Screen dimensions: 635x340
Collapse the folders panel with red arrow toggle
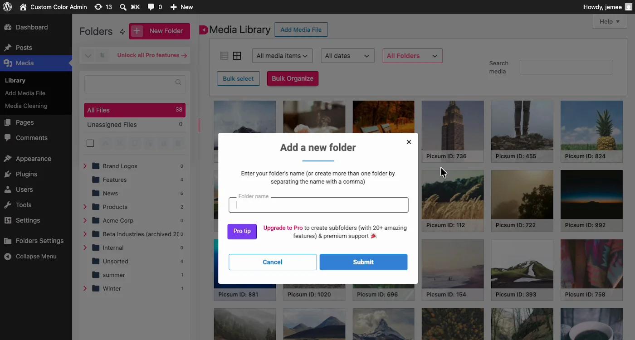(x=204, y=30)
